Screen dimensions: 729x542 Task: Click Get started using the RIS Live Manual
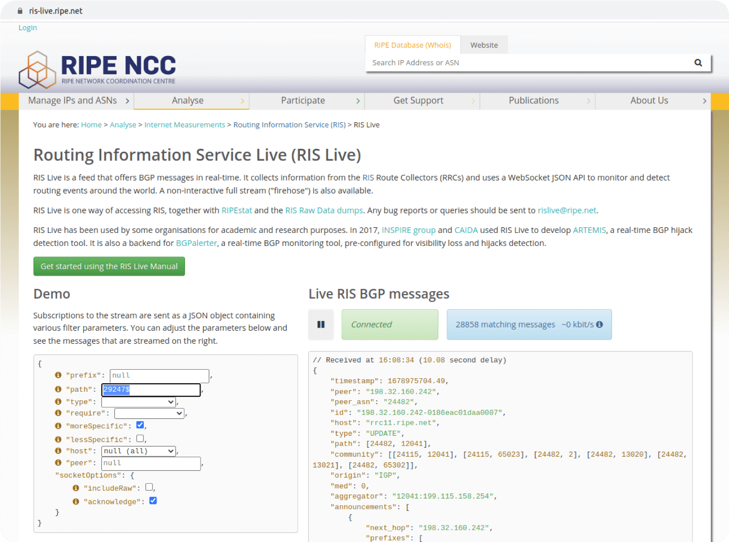109,266
